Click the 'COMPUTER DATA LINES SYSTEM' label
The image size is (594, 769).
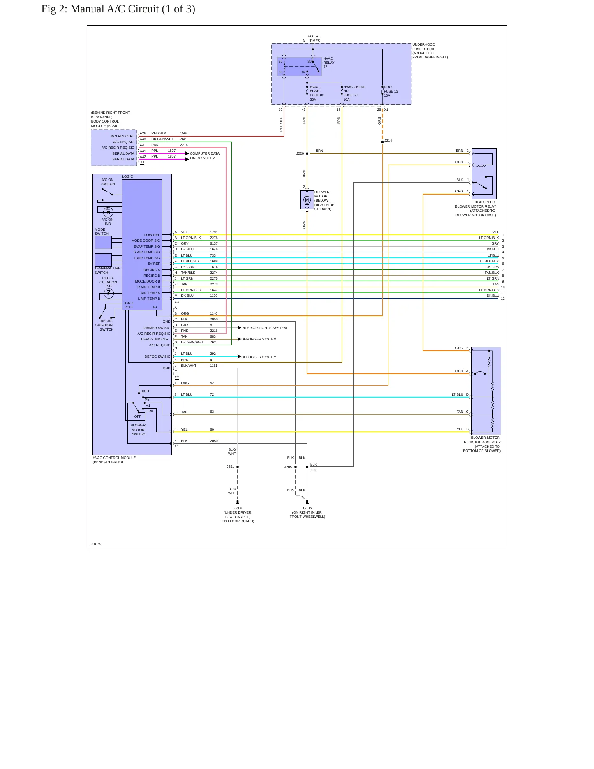(x=205, y=155)
